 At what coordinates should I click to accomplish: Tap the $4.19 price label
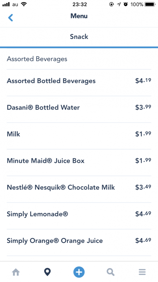143,81
